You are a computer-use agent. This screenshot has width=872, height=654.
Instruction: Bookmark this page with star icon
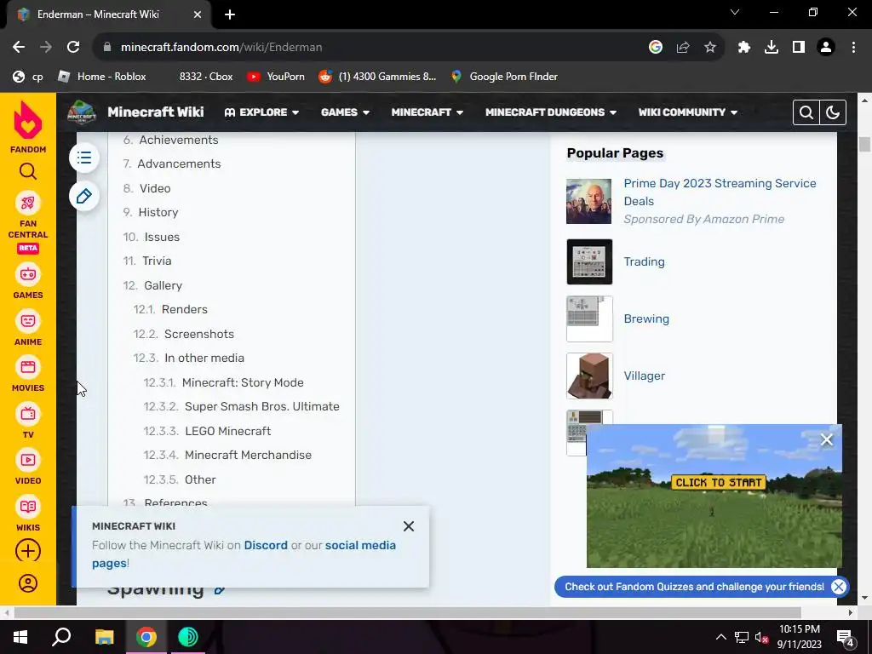(710, 48)
